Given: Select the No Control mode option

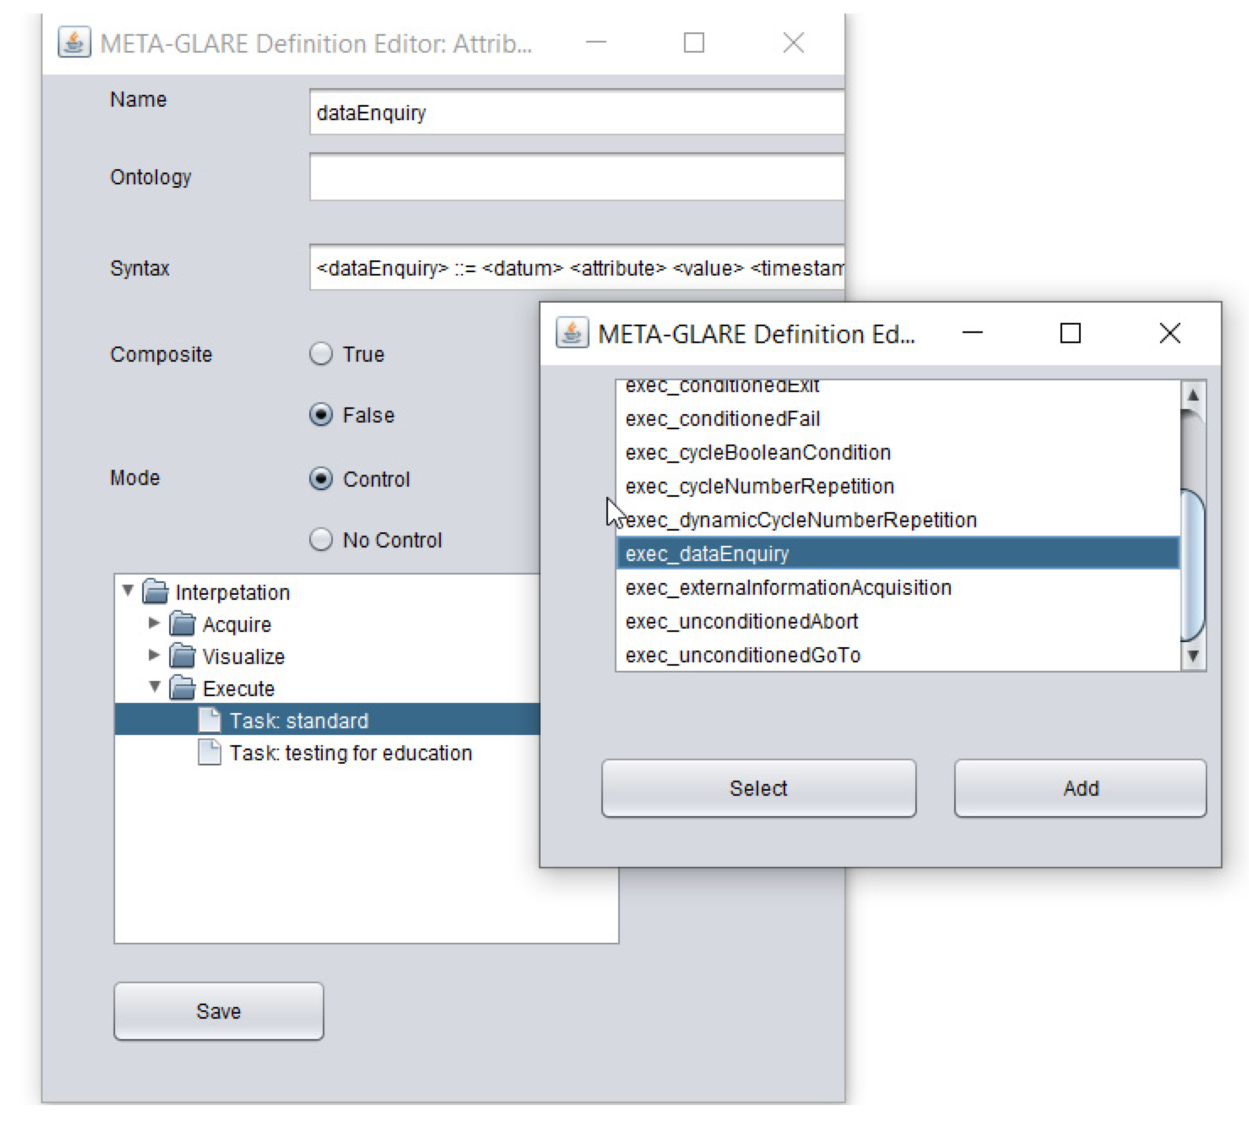Looking at the screenshot, I should (321, 540).
